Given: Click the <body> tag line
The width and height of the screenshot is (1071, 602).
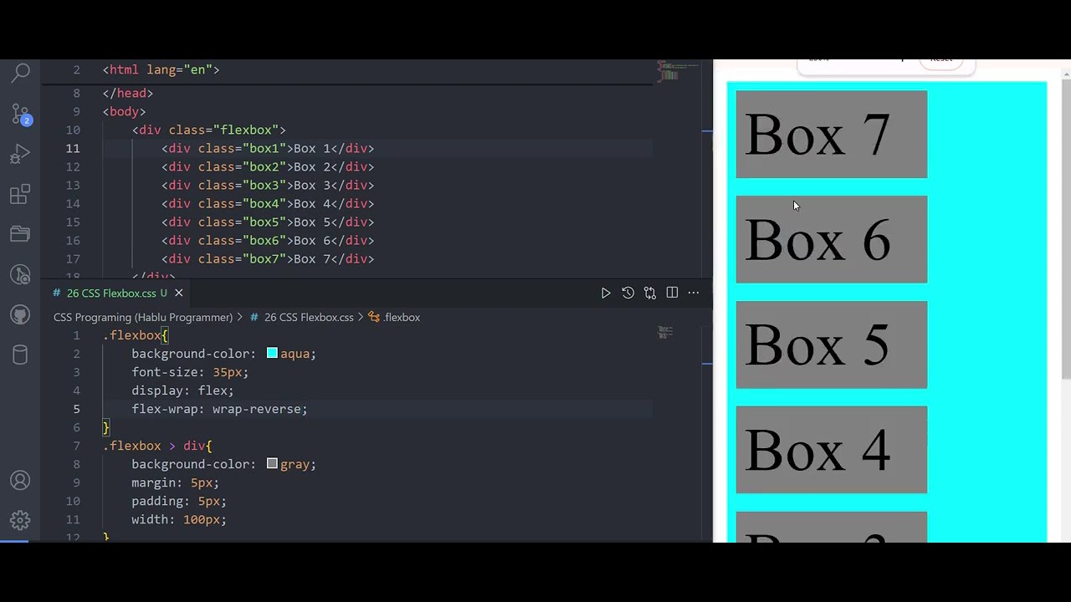Looking at the screenshot, I should [124, 111].
